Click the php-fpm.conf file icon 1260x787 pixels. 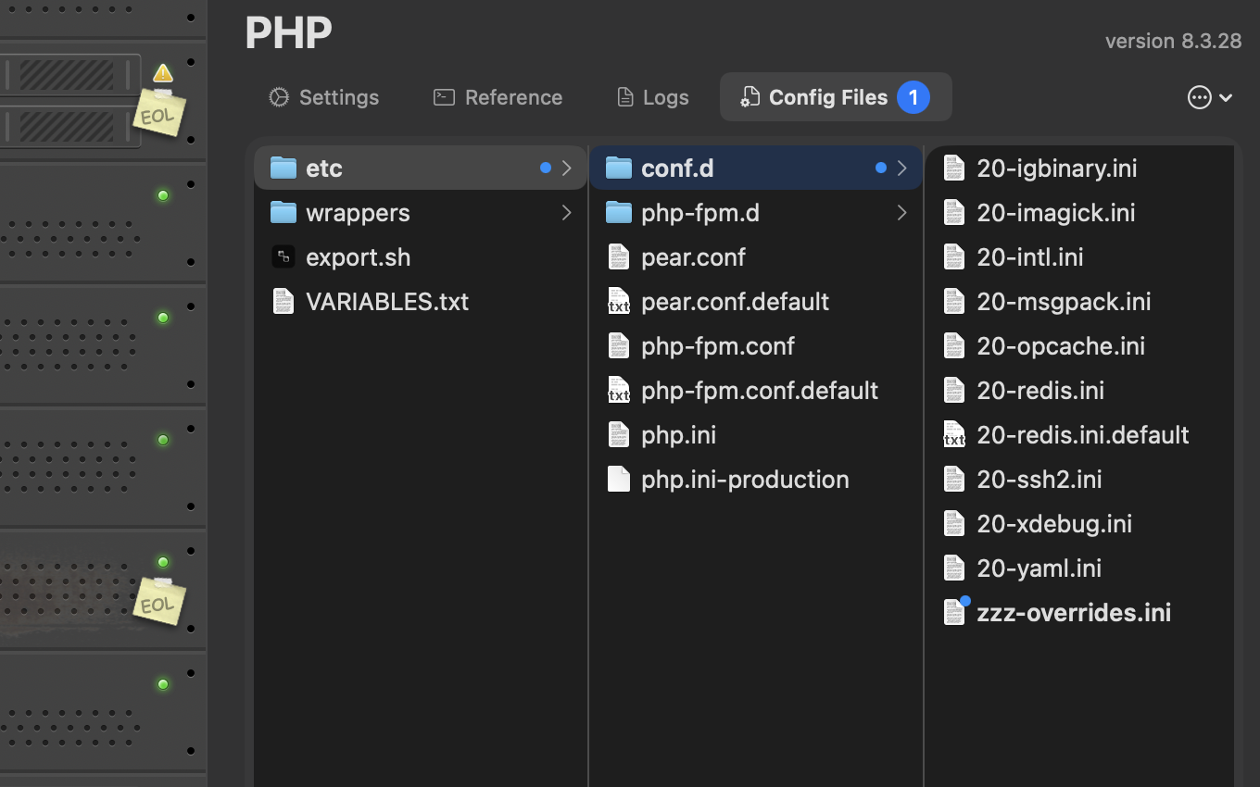619,345
